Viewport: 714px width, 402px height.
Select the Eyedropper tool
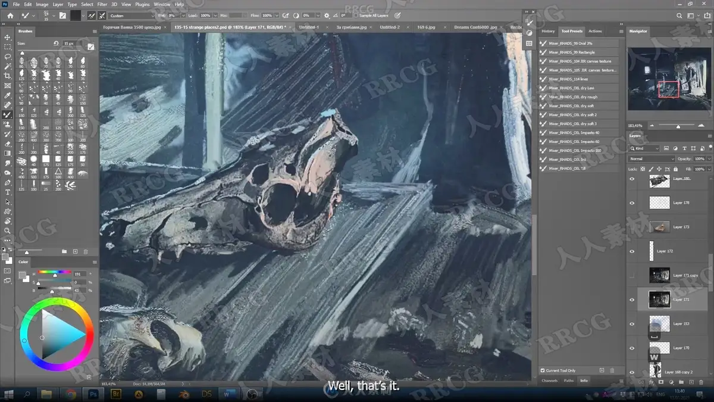point(8,95)
